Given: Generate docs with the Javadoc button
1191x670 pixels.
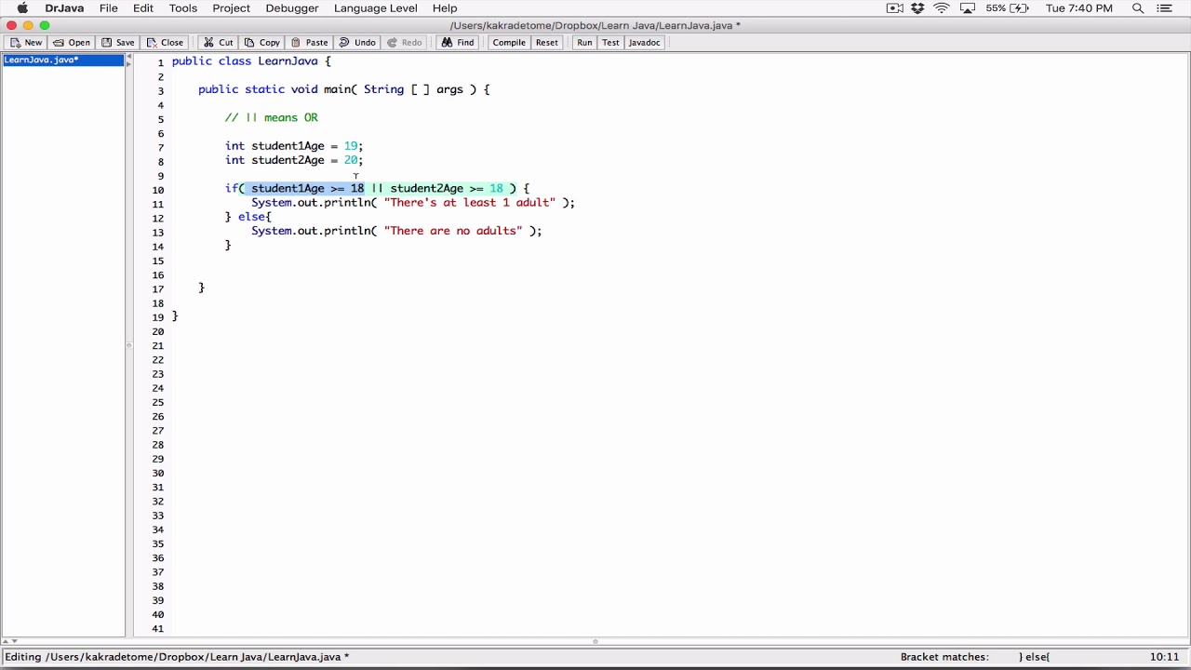Looking at the screenshot, I should (x=644, y=43).
